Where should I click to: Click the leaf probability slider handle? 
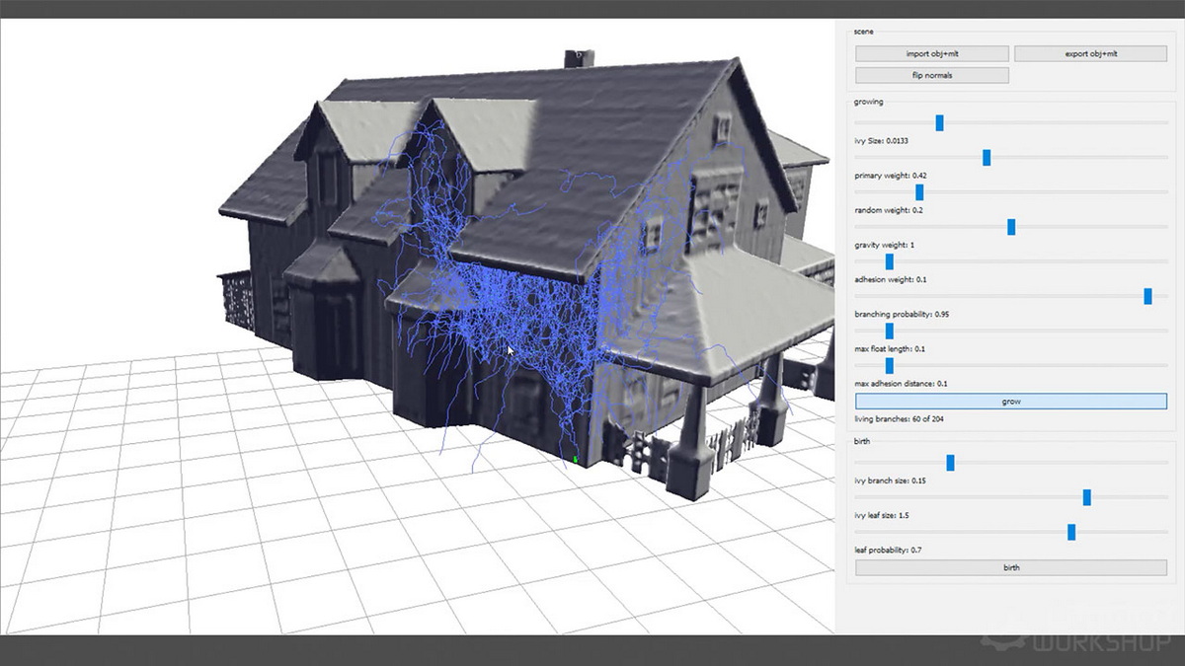[x=1071, y=532]
